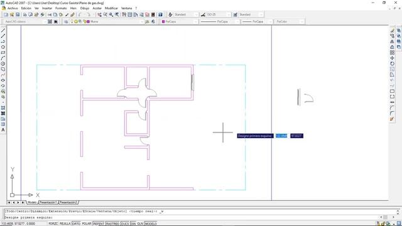Select the Line tool in Draw toolbar

[x=3, y=31]
